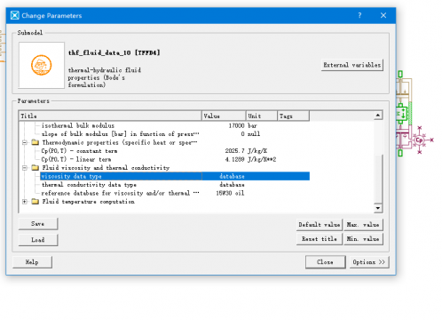The height and width of the screenshot is (320, 442).
Task: Click the Value column header
Action: (x=224, y=116)
